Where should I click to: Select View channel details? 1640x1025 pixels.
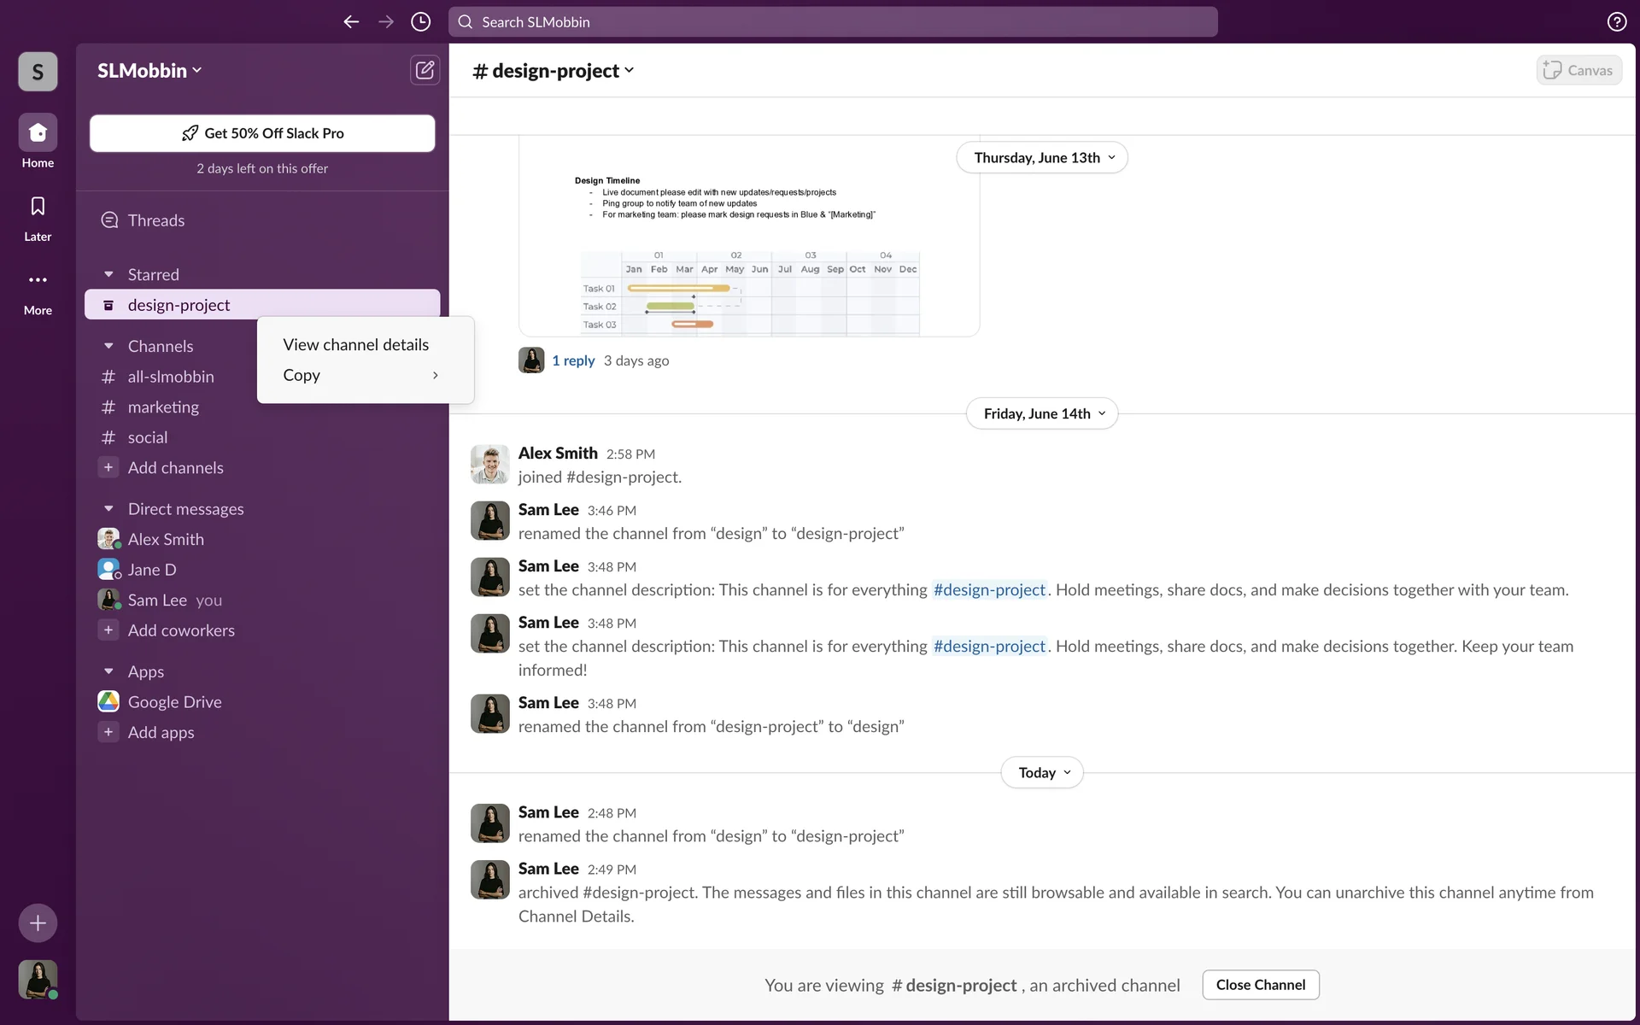coord(355,345)
